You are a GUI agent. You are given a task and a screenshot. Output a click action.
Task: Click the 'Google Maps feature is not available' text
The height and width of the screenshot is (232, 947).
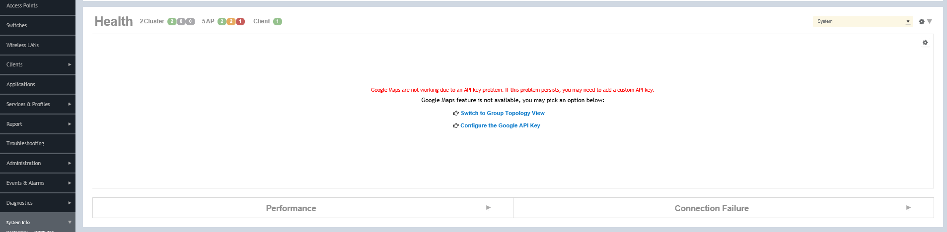click(512, 100)
